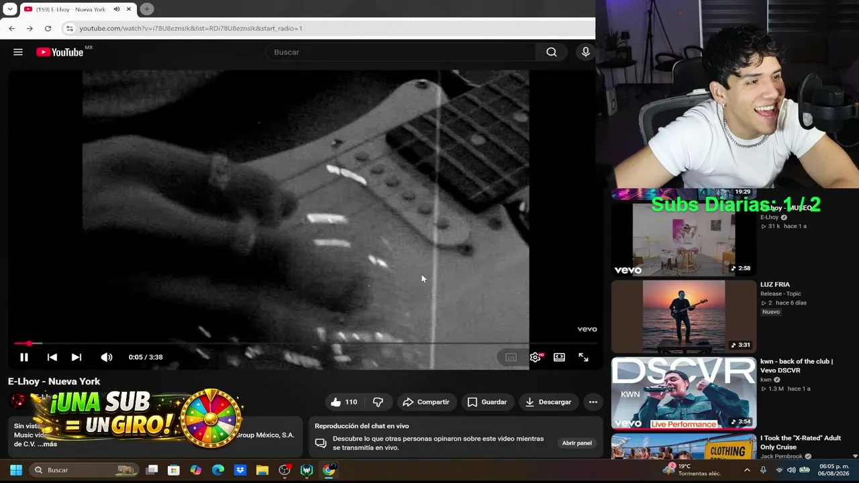Focus the YouTube Buscar search field
Screen dimensions: 859x483
coord(401,52)
